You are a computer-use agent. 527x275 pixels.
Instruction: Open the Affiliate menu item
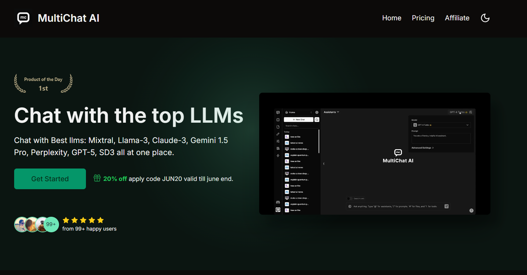click(457, 18)
